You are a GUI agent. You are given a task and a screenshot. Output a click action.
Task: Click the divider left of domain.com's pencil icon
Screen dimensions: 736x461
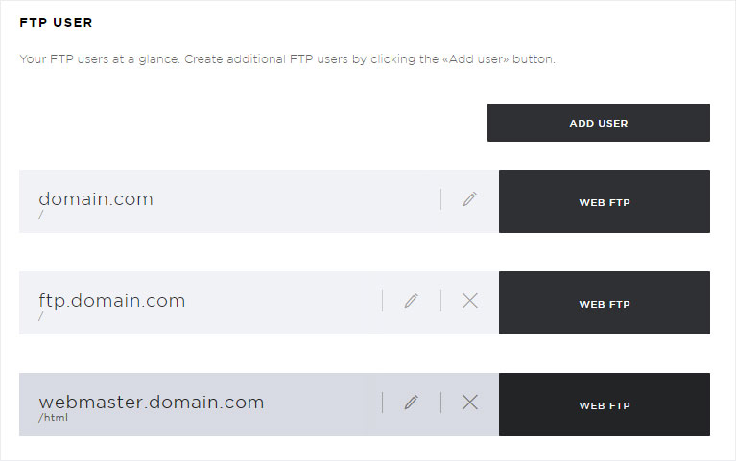440,199
